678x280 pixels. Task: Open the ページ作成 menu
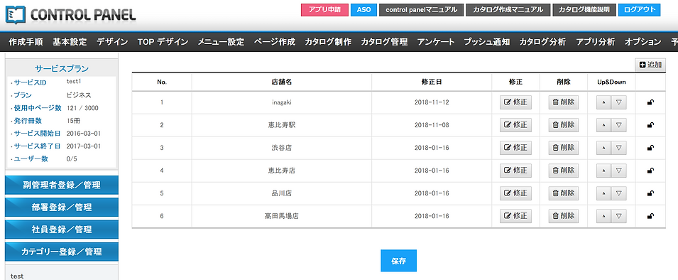coord(274,42)
